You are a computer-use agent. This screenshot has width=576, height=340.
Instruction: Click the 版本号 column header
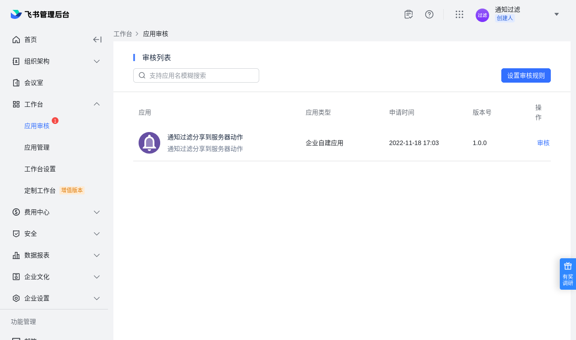click(x=482, y=112)
